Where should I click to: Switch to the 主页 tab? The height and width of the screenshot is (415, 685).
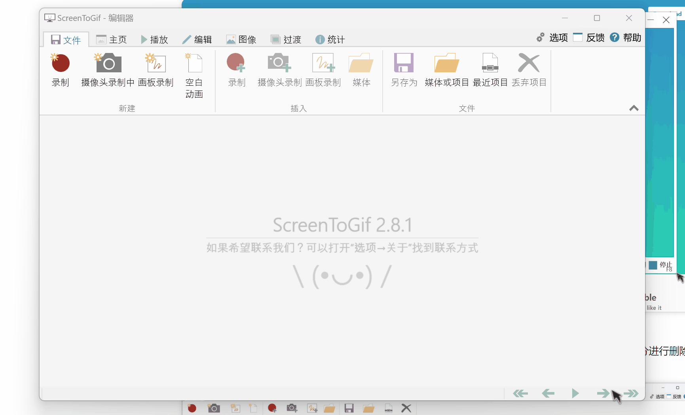[x=112, y=40]
